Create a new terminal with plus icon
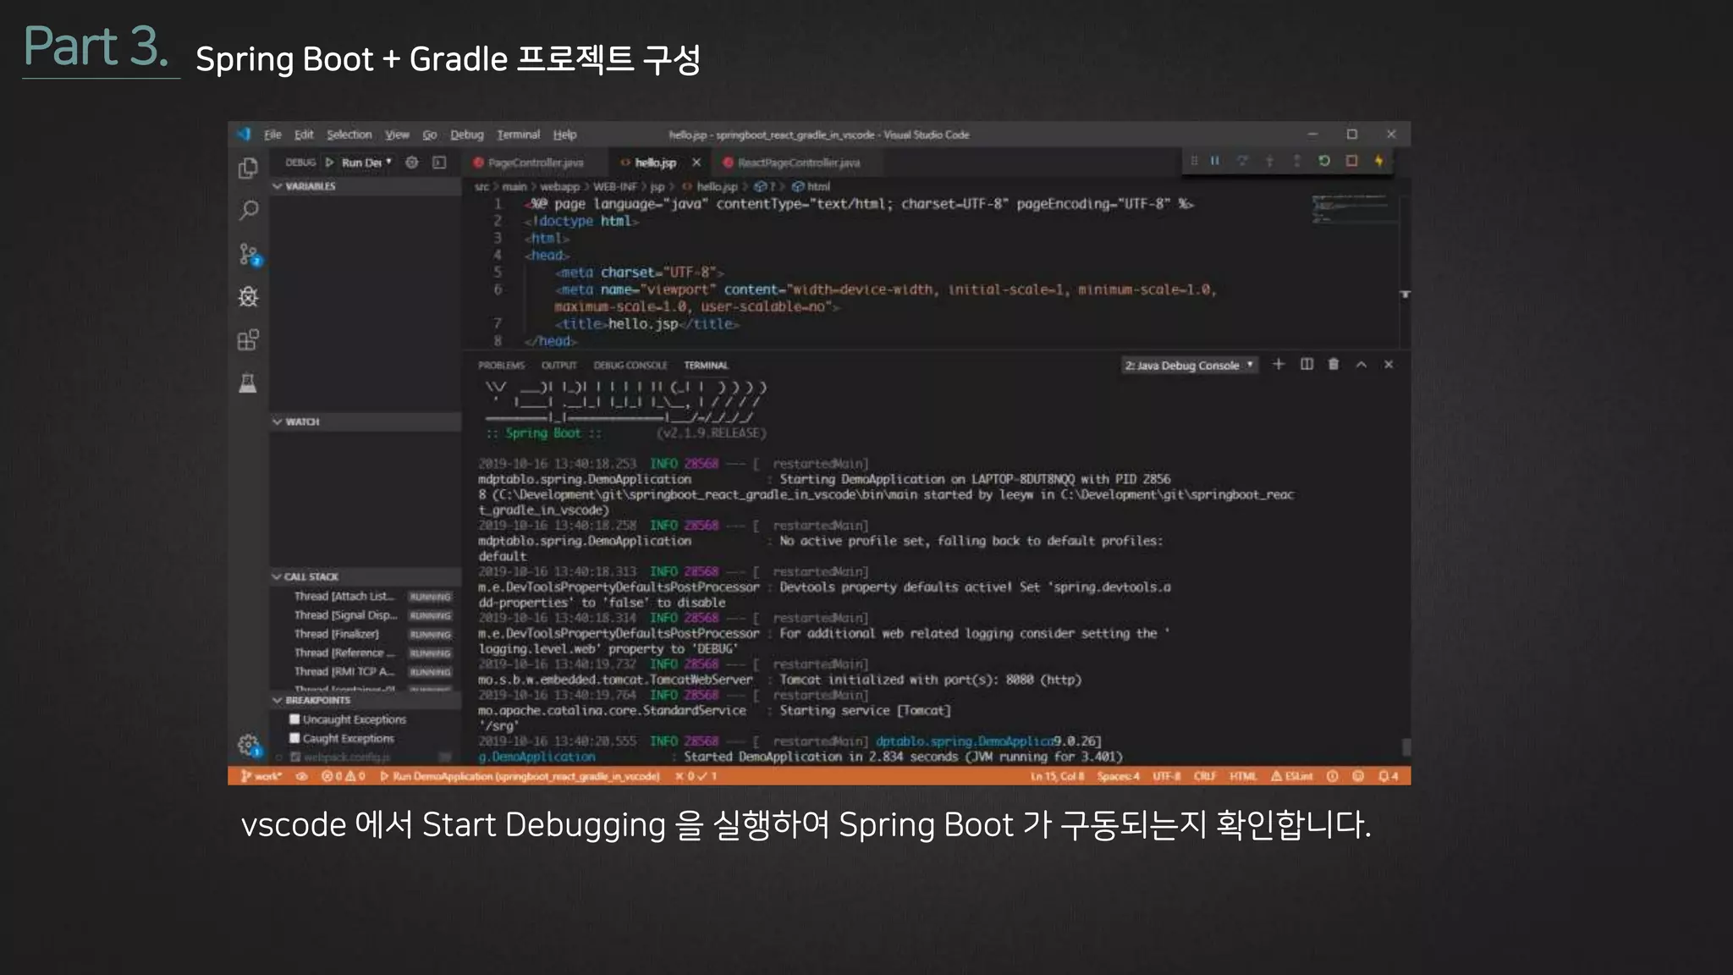The image size is (1733, 975). tap(1279, 364)
